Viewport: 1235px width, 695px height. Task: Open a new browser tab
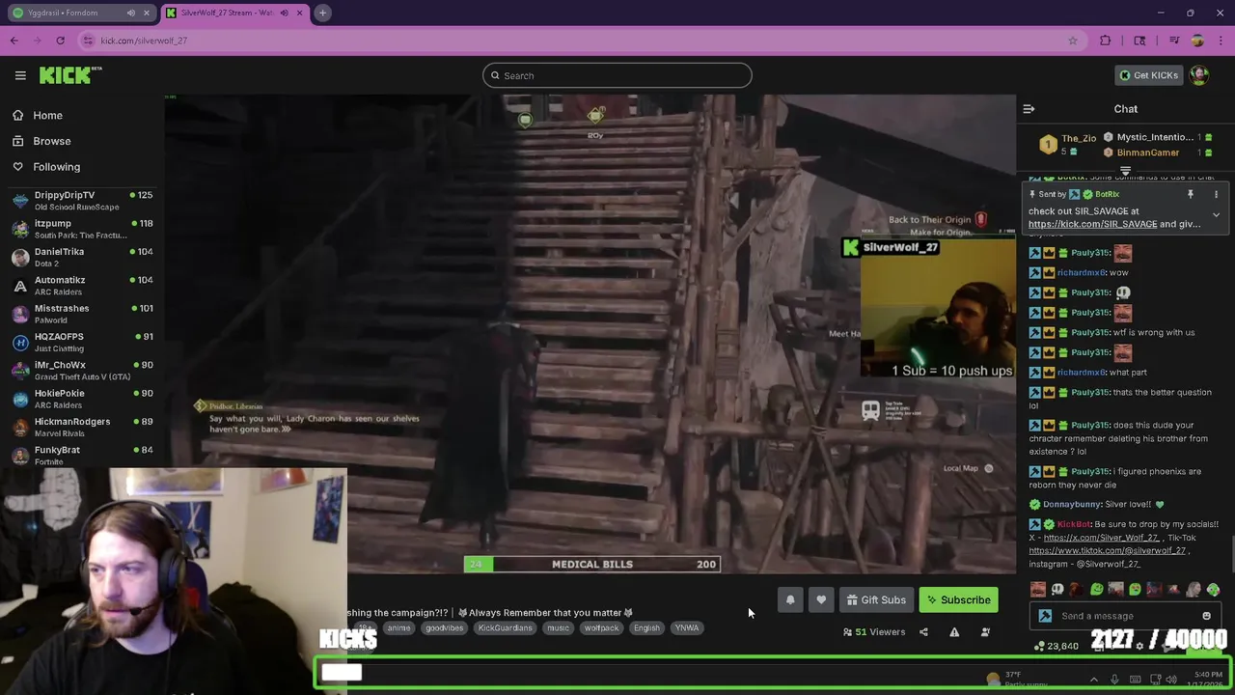click(x=322, y=13)
